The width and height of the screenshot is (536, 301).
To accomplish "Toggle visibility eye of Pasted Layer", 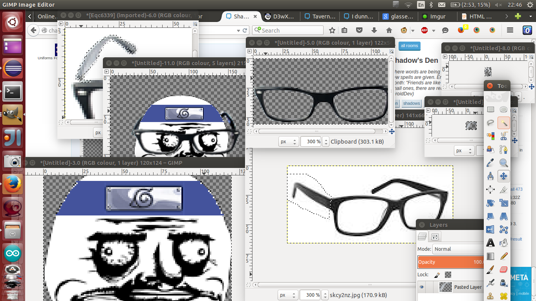I will tap(422, 287).
